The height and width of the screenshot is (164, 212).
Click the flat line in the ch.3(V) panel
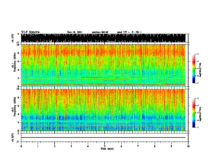point(103,137)
